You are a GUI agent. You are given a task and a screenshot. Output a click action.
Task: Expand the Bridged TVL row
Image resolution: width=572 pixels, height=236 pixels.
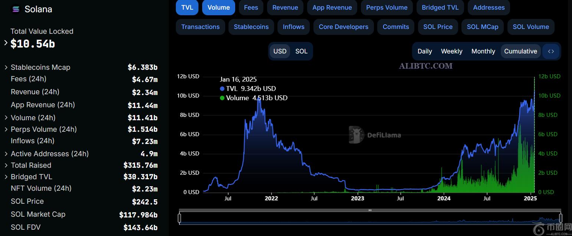pyautogui.click(x=6, y=177)
